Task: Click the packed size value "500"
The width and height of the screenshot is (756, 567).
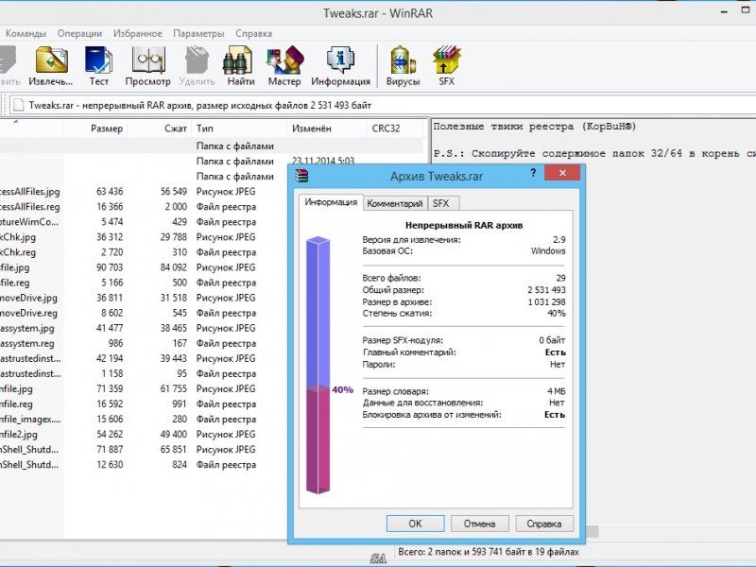Action: (x=180, y=283)
